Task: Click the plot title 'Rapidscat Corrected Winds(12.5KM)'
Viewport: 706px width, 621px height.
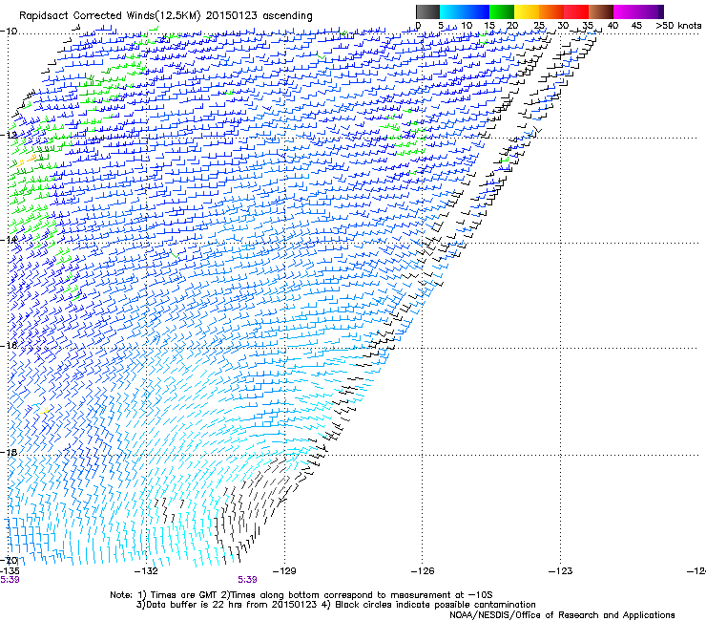Action: [x=110, y=16]
